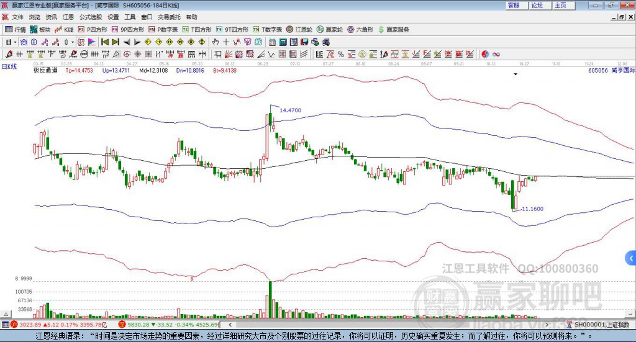The height and width of the screenshot is (342, 636).
Task: Click the Tp=14.4753 value
Action: [79, 70]
